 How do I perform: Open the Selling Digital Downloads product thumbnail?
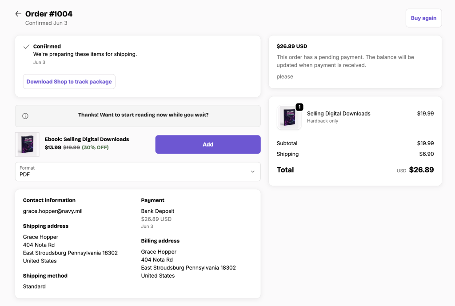[289, 117]
